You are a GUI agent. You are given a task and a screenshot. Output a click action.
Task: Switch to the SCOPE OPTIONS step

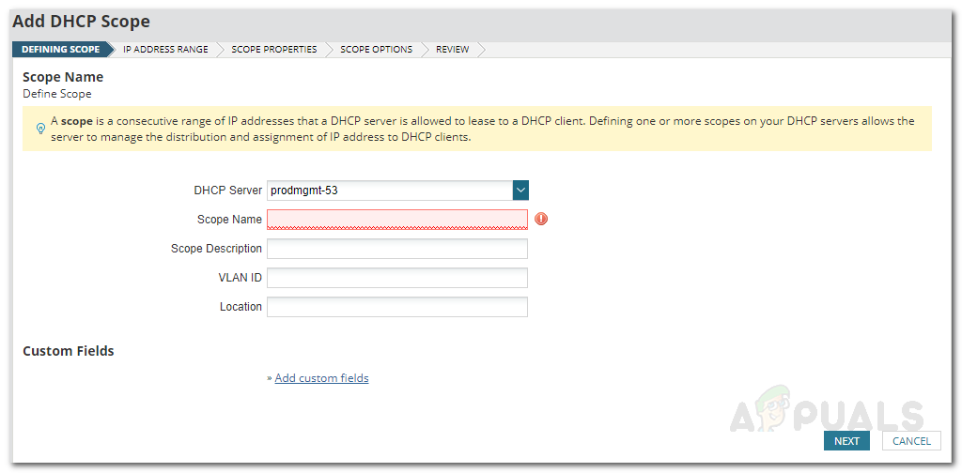click(376, 50)
